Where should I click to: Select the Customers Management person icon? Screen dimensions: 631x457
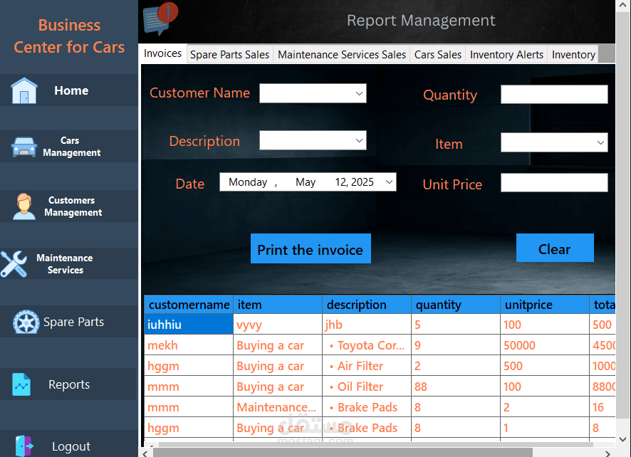pos(24,206)
